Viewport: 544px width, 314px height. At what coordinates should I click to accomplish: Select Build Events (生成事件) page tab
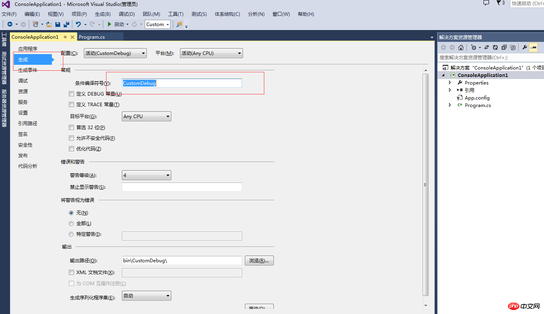click(28, 70)
